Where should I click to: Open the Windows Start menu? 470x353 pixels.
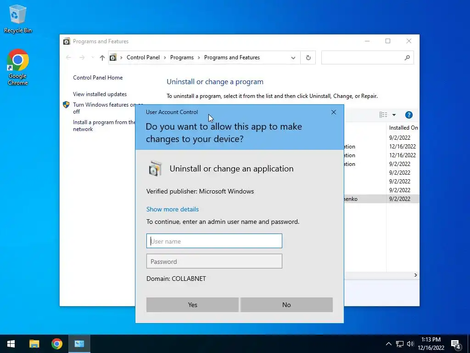pos(11,344)
